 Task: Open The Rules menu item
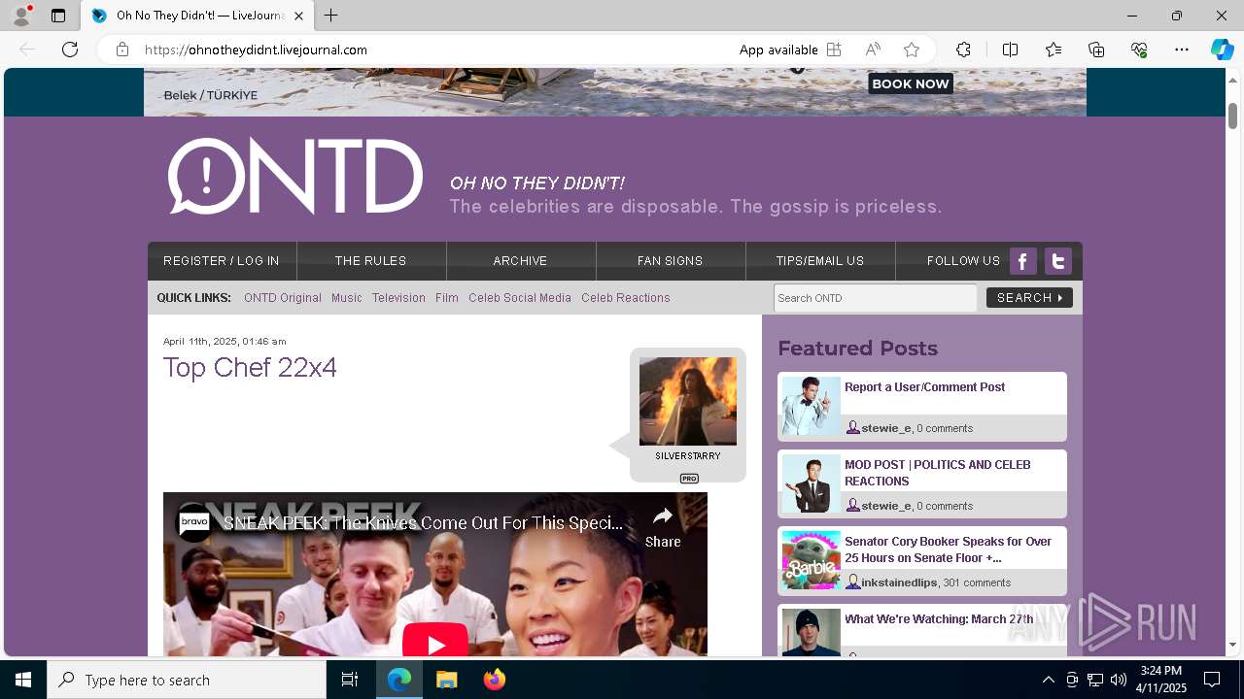(370, 261)
